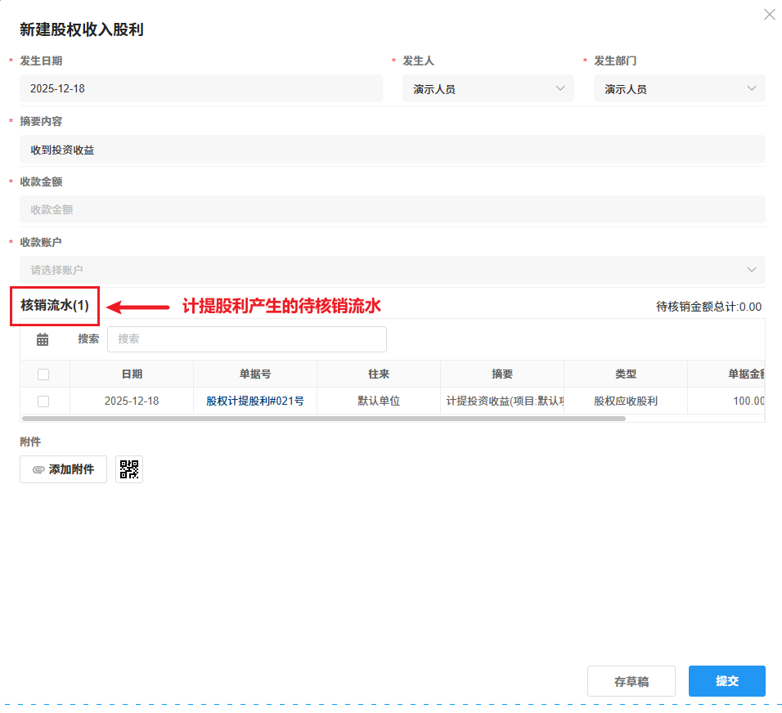Click the 日期 column header
This screenshot has width=782, height=713.
click(132, 373)
